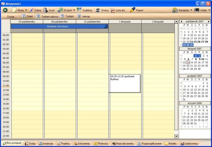Click the Raport icon
Image resolution: width=212 pixels, height=147 pixels.
(132, 10)
